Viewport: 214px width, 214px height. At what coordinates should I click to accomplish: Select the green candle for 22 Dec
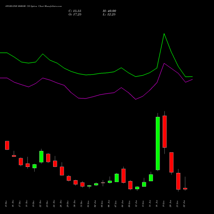click(x=41, y=157)
